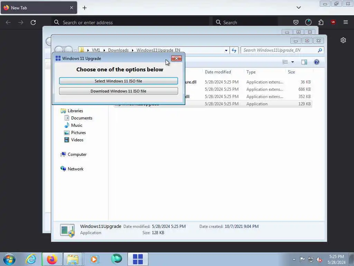Click Download Windows 11 ISO file button
The height and width of the screenshot is (266, 354).
[118, 91]
